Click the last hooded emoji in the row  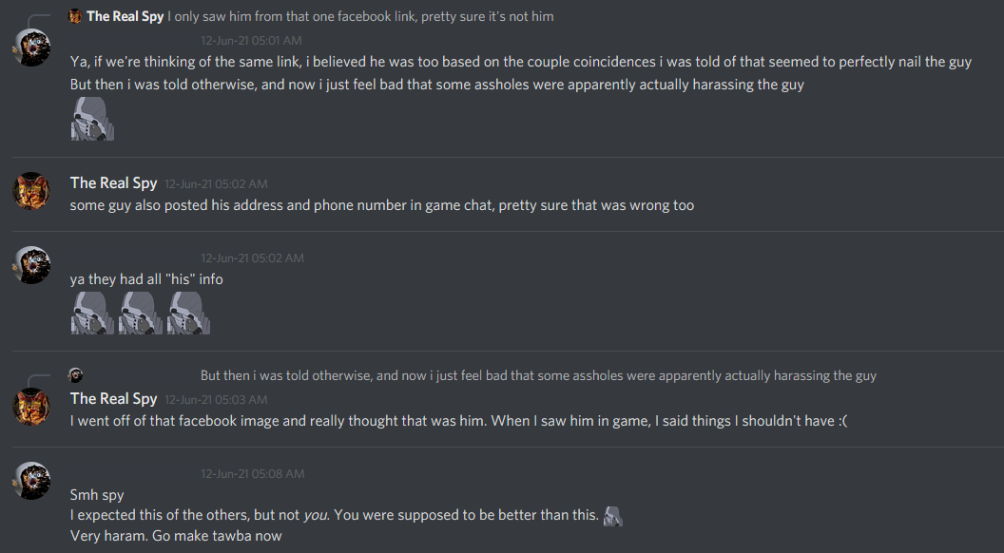pos(187,313)
